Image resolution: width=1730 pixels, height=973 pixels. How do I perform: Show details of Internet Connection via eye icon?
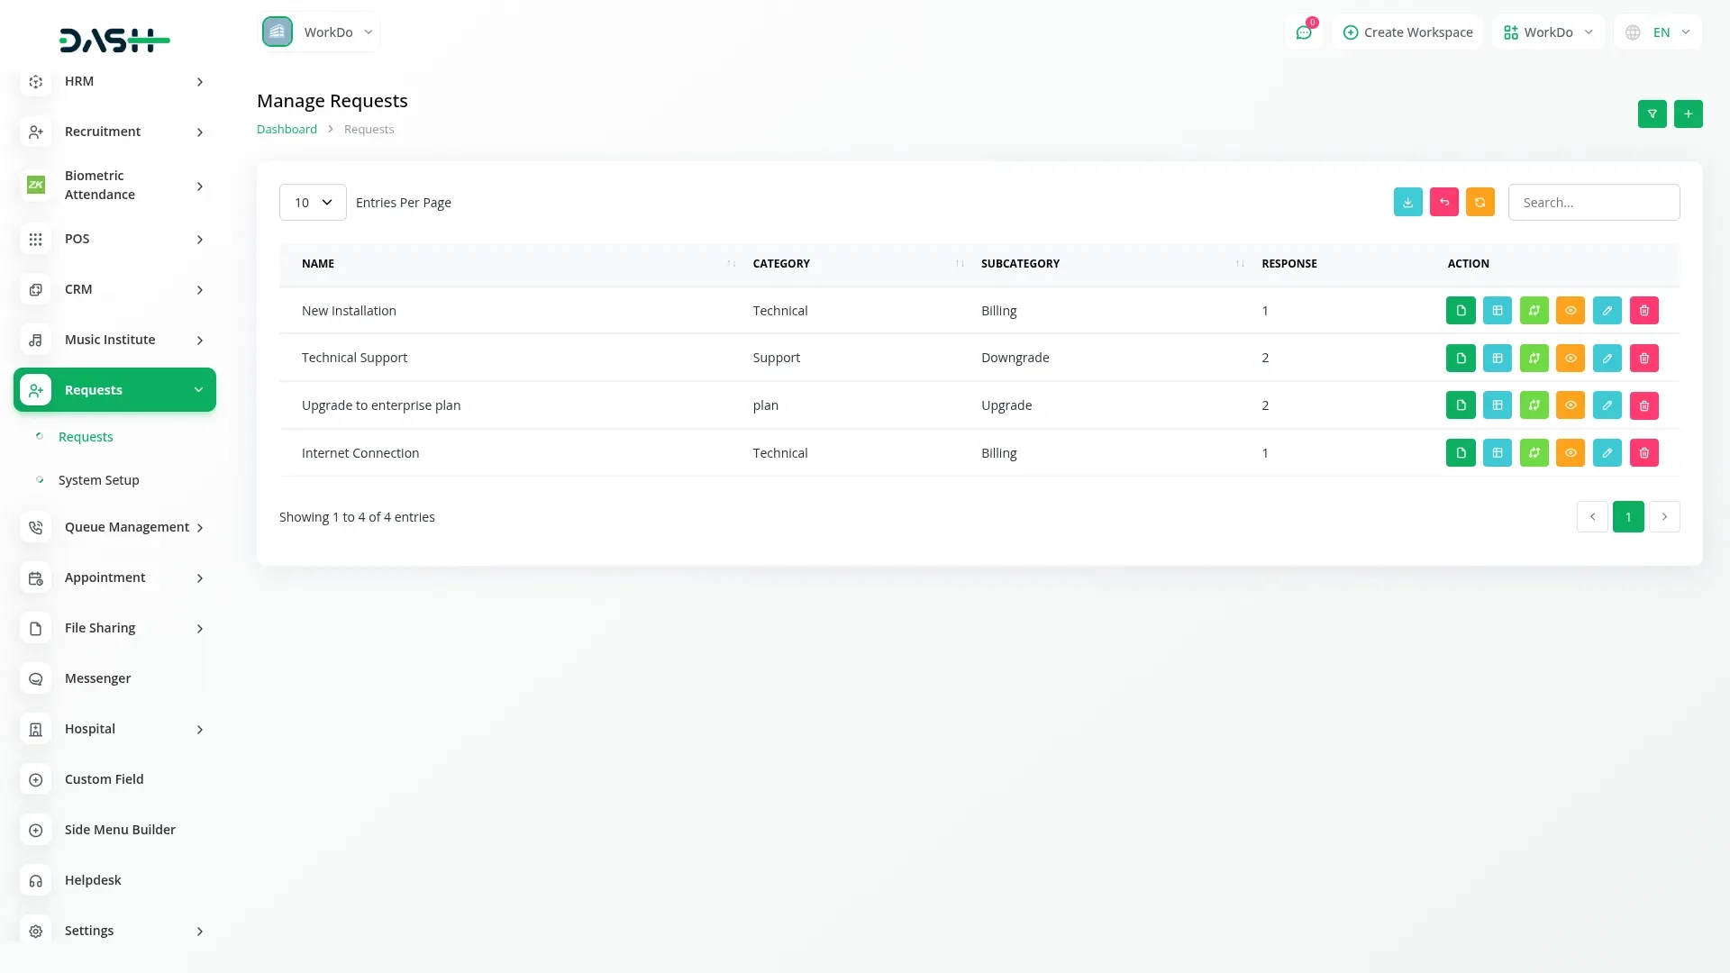[x=1570, y=453]
